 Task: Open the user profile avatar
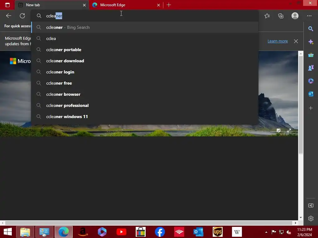(x=295, y=16)
